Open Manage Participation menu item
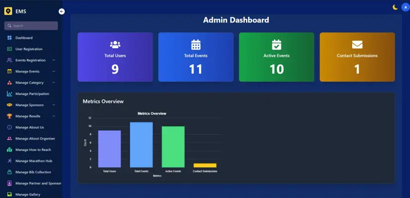The height and width of the screenshot is (198, 410). click(32, 94)
